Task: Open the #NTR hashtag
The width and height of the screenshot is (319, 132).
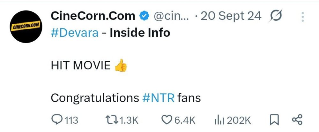Action: point(159,98)
